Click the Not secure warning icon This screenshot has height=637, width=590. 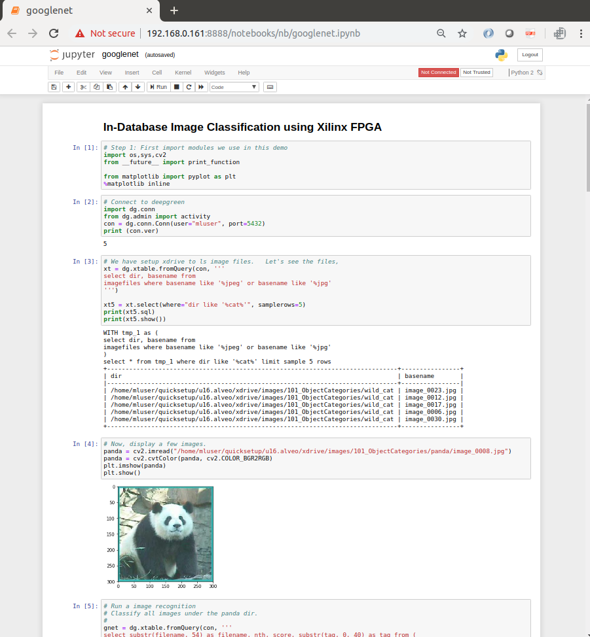[80, 33]
